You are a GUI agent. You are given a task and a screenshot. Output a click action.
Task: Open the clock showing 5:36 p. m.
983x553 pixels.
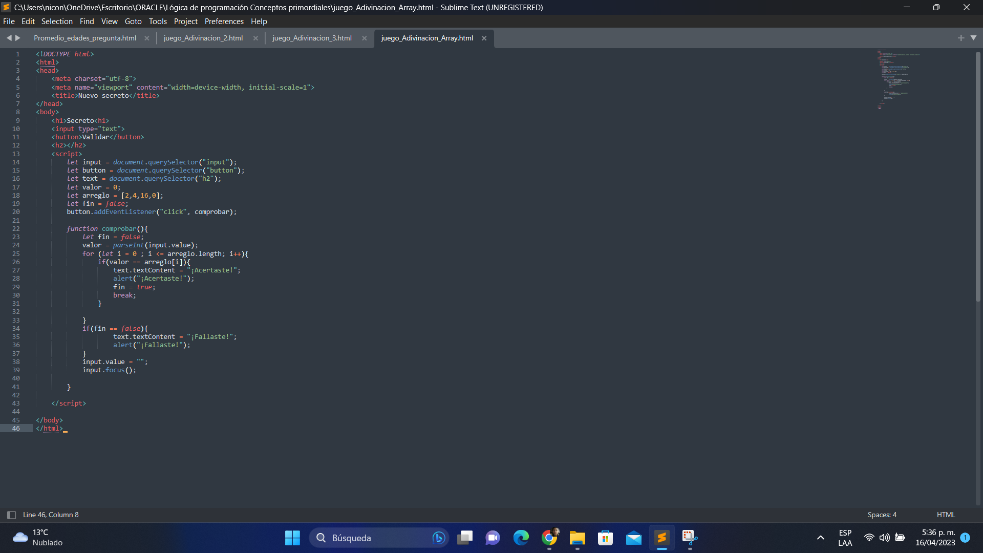(935, 538)
